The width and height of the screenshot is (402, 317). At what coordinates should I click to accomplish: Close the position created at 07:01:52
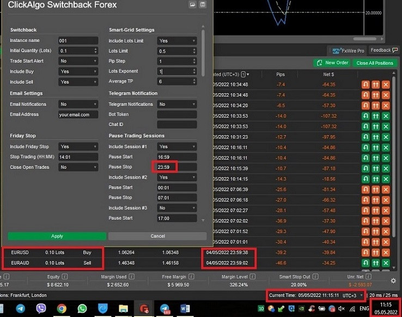(x=386, y=231)
